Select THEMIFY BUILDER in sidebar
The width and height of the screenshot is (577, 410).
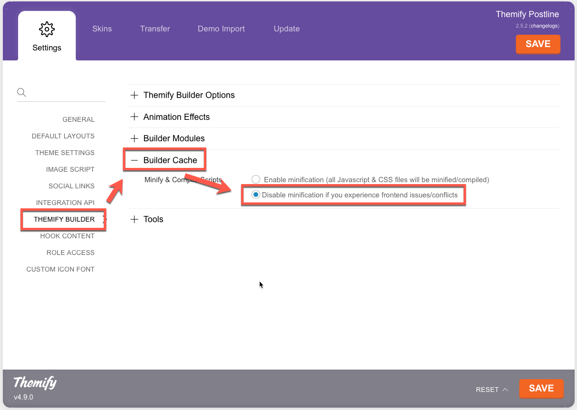point(64,219)
